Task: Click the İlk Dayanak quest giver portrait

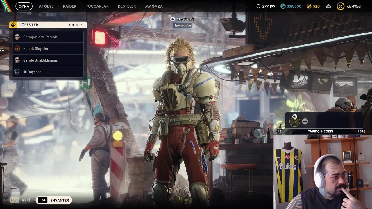Action: point(17,72)
